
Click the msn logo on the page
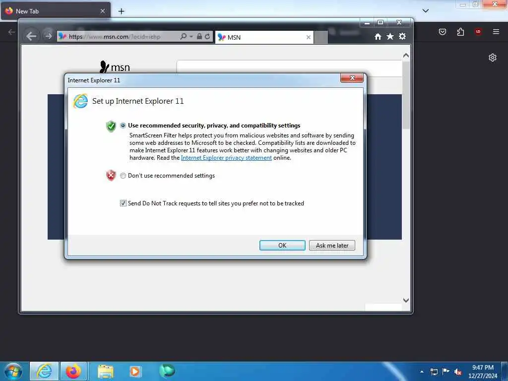115,67
